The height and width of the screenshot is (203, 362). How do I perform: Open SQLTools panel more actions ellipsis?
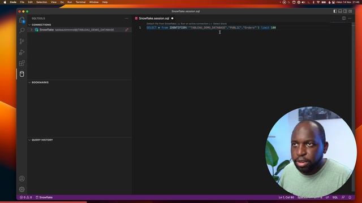pos(127,19)
